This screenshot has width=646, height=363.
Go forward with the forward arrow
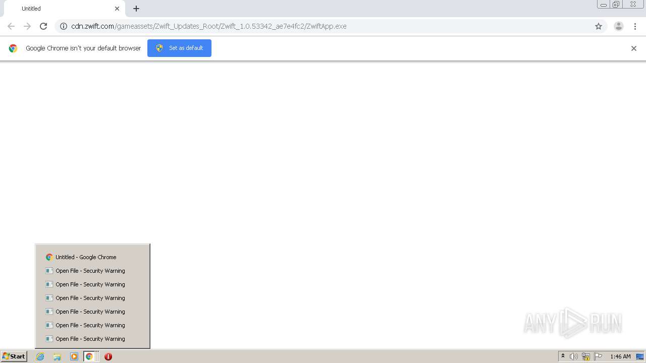click(27, 26)
